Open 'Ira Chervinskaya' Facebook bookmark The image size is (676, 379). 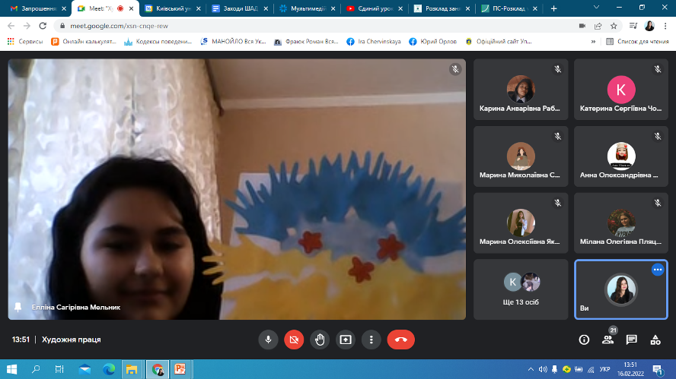tap(374, 41)
